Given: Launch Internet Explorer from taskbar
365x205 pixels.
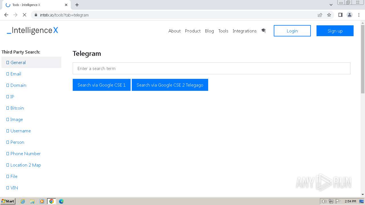Looking at the screenshot, I should 23,201.
